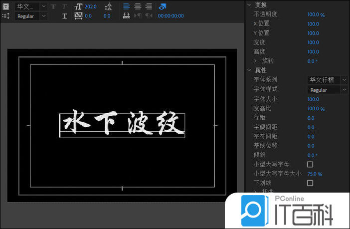
Task: Expand the 旋转 property
Action: tap(255, 61)
